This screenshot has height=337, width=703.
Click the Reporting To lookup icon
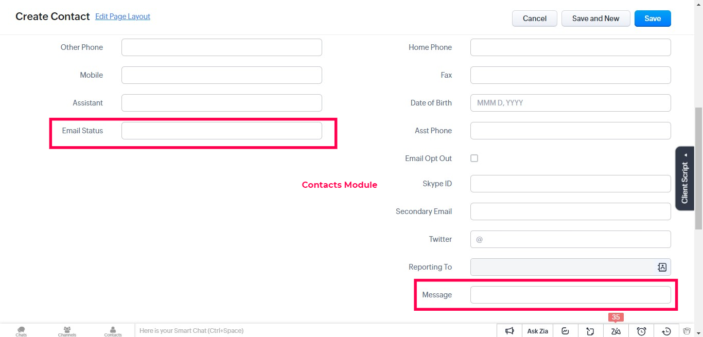[662, 267]
